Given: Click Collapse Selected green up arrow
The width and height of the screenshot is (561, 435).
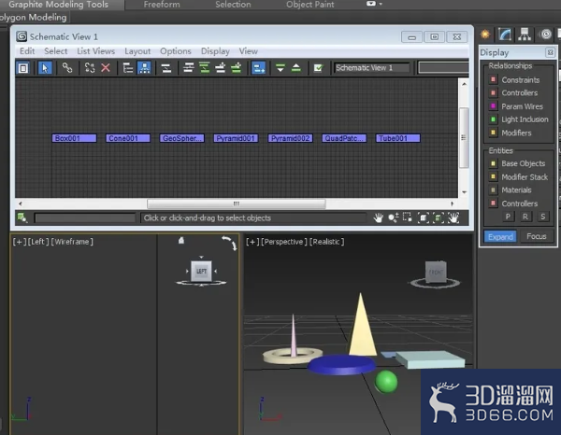Looking at the screenshot, I should pyautogui.click(x=296, y=68).
